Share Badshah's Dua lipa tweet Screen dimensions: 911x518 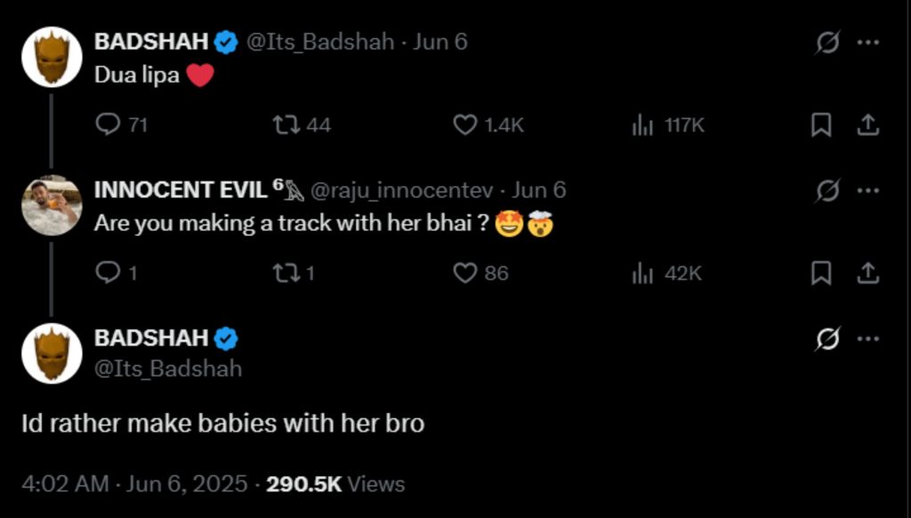(867, 125)
